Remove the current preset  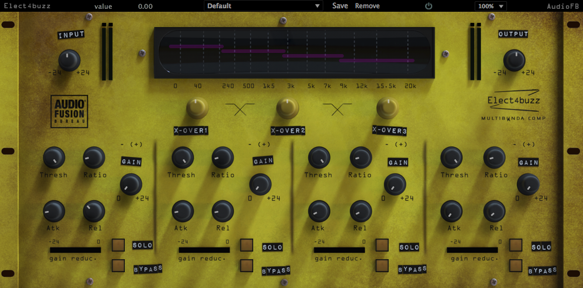click(x=367, y=6)
